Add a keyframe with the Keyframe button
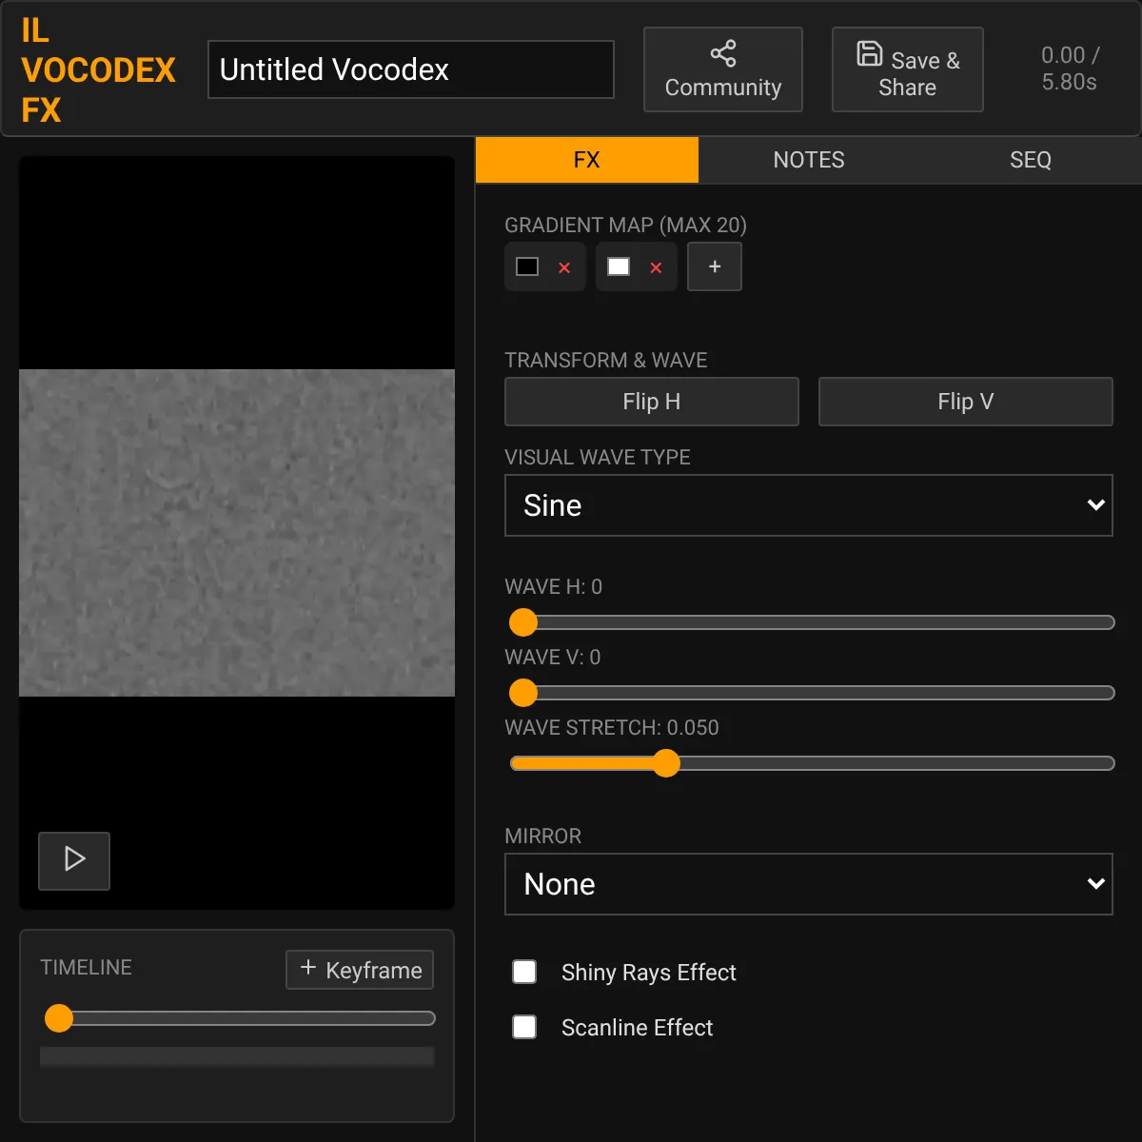This screenshot has height=1142, width=1142. click(360, 970)
